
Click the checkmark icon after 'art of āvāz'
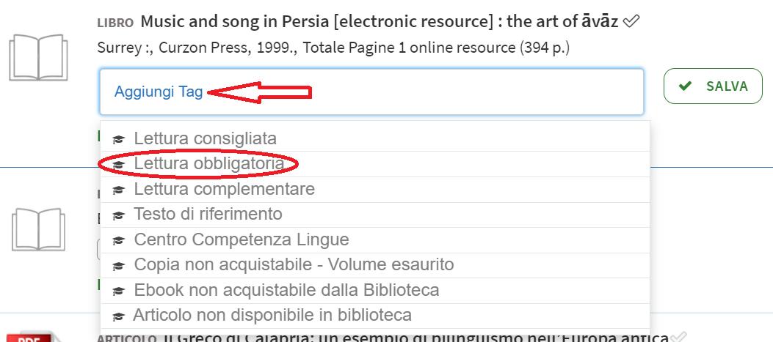(631, 22)
